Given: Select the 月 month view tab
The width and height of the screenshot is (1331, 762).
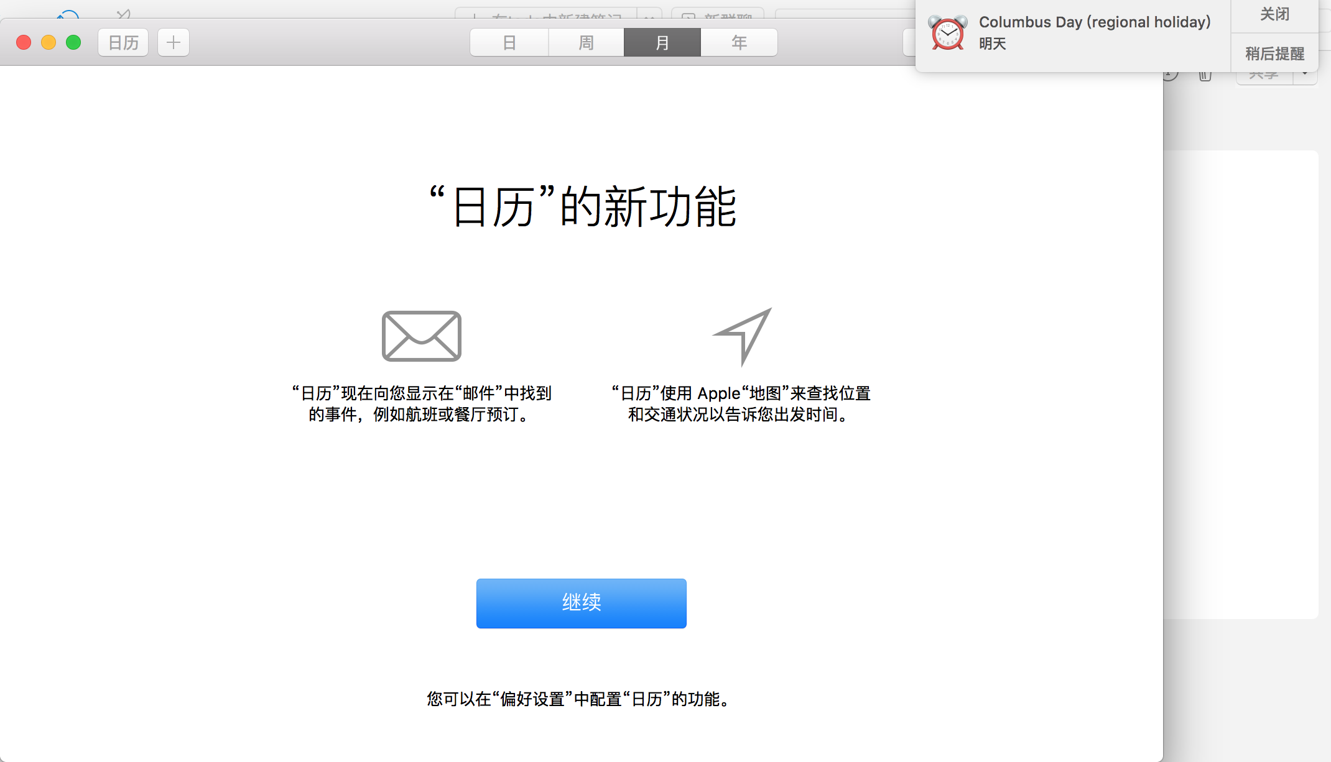Looking at the screenshot, I should [x=662, y=42].
